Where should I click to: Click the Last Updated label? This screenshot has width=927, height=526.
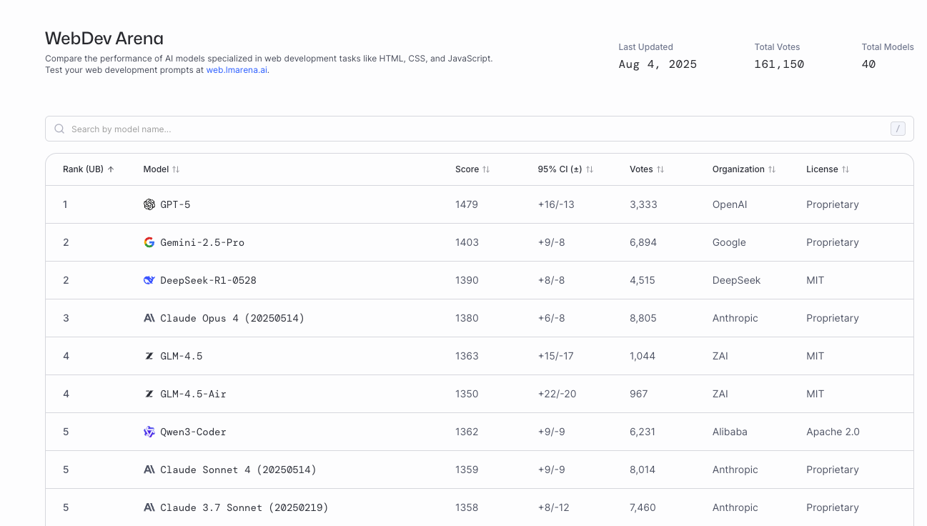point(645,47)
